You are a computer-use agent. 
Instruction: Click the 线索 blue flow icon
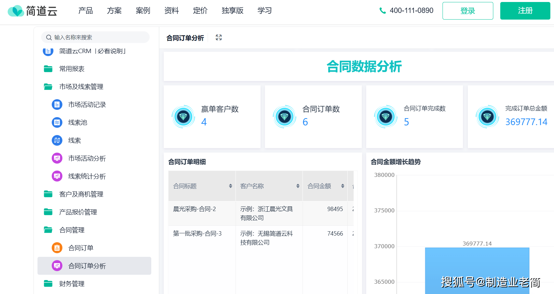pos(57,140)
